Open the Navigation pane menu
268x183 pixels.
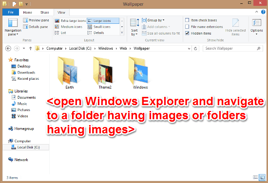click(13, 27)
